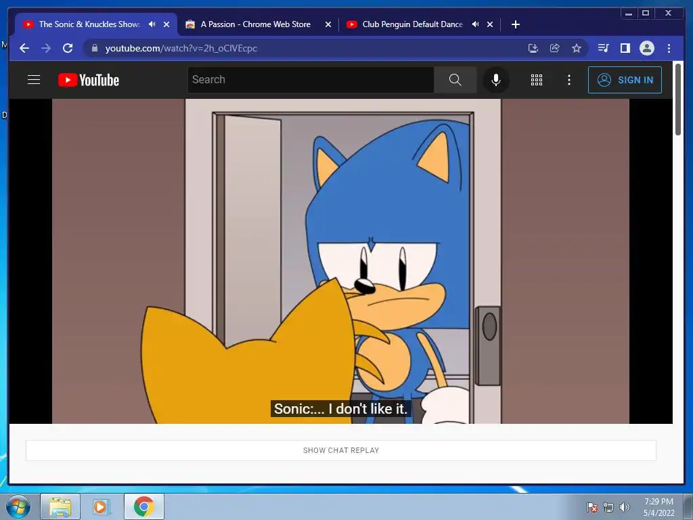The image size is (693, 520).
Task: Click the Show desktop strip
Action: [x=688, y=506]
